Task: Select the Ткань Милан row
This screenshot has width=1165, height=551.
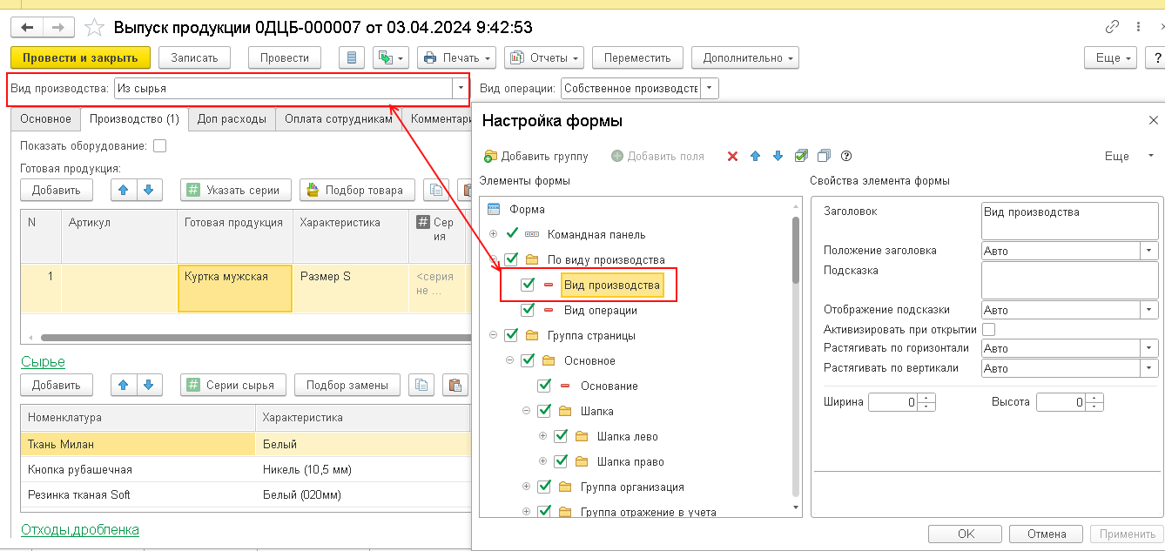Action: (245, 444)
